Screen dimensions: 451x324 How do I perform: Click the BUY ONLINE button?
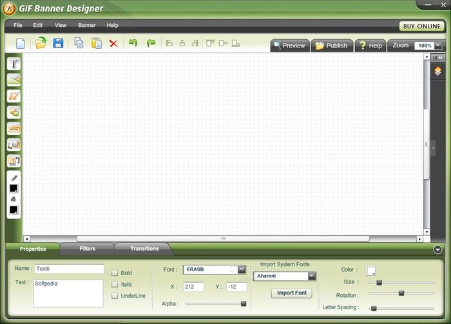[x=421, y=26]
